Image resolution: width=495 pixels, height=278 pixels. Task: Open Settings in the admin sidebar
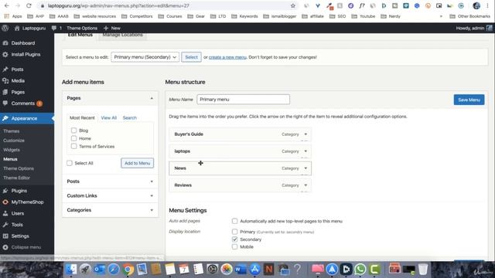pyautogui.click(x=20, y=236)
